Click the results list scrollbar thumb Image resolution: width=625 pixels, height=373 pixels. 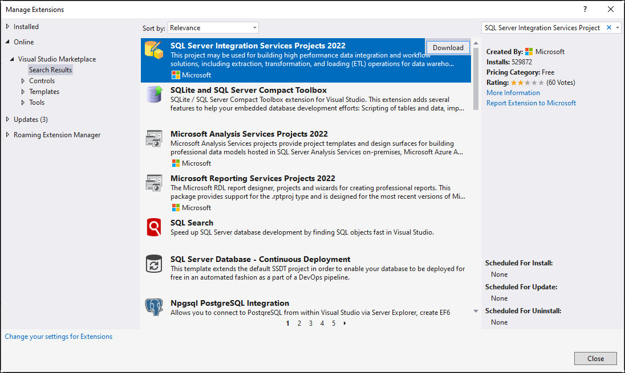click(476, 79)
